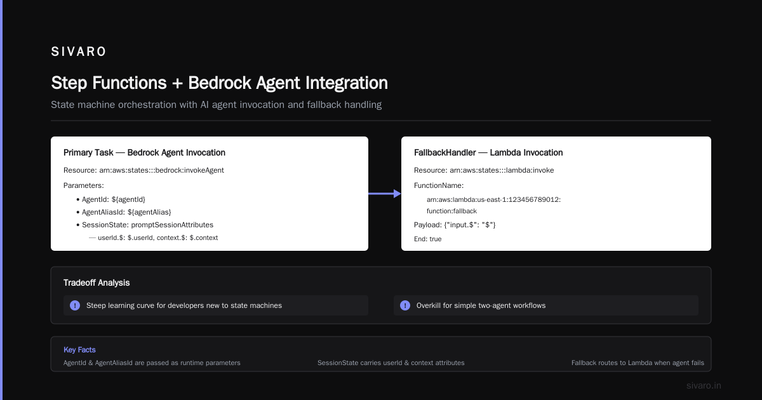Click subtitle about state machine orchestration

[216, 105]
